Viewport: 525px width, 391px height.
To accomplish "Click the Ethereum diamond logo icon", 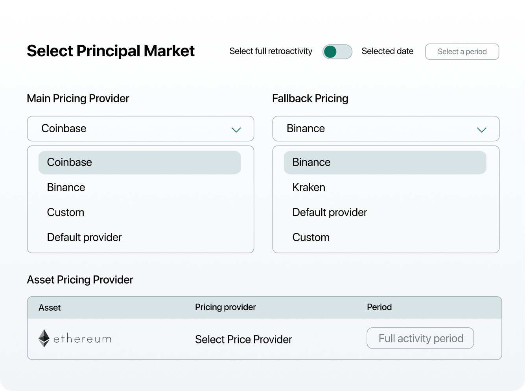I will 44,338.
